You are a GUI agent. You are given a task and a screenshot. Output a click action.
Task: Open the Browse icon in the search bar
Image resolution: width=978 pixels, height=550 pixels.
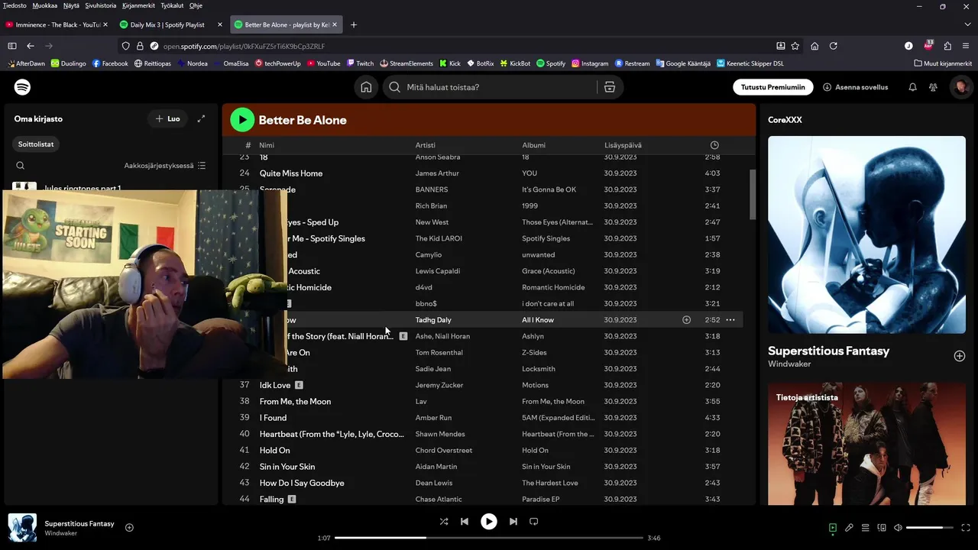(x=610, y=87)
